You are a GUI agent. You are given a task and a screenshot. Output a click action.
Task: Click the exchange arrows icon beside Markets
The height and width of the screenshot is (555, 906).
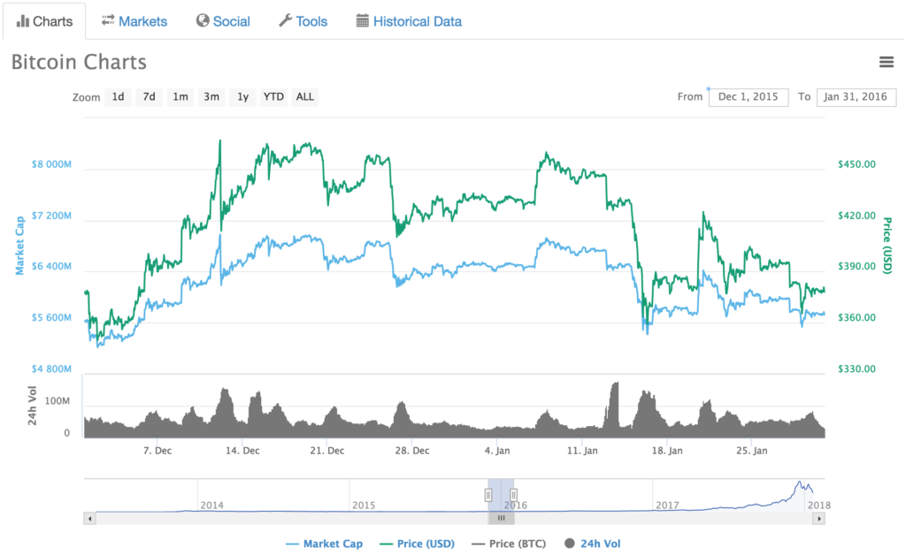tap(108, 21)
